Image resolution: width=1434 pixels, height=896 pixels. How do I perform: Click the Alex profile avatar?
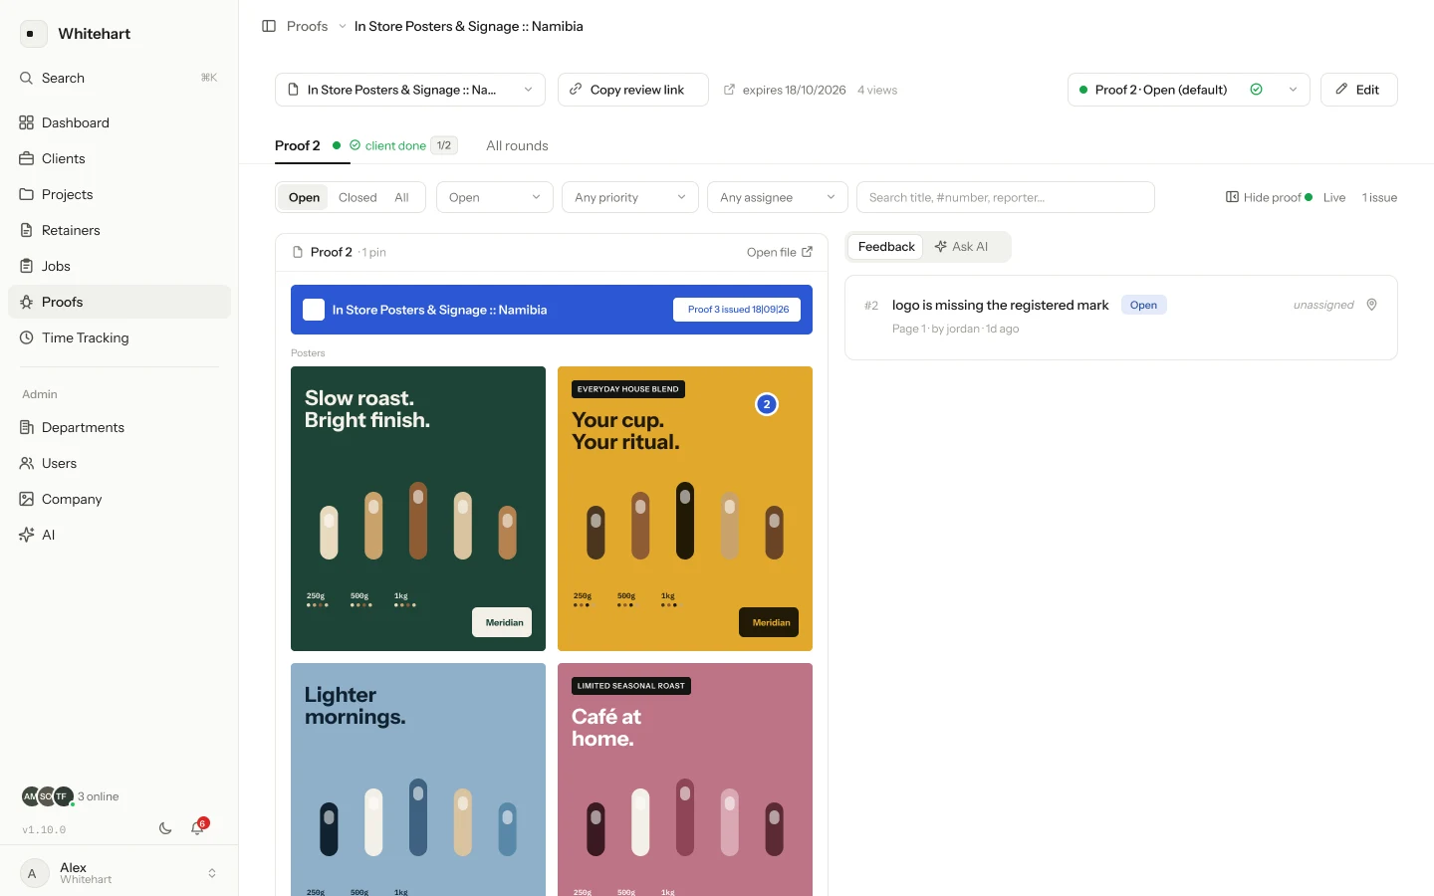33,873
